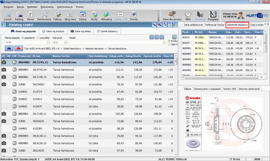Open the Katalog toolbar icon

[x=19, y=16]
